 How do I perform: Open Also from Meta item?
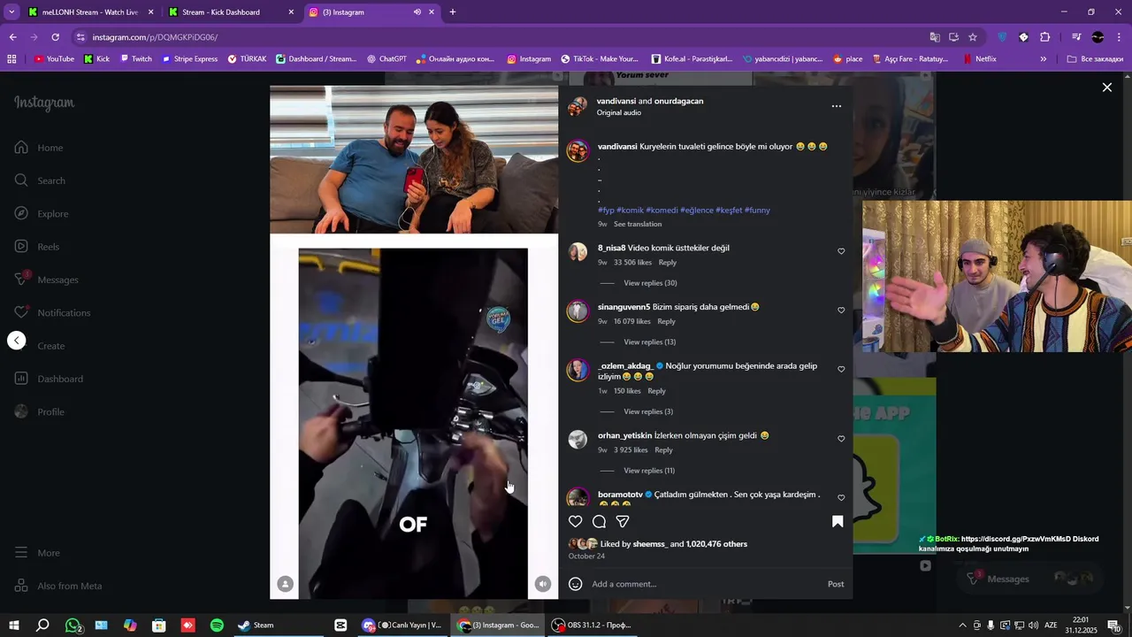[x=57, y=586]
